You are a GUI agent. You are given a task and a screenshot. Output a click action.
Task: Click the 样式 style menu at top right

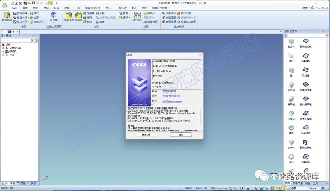305,8
